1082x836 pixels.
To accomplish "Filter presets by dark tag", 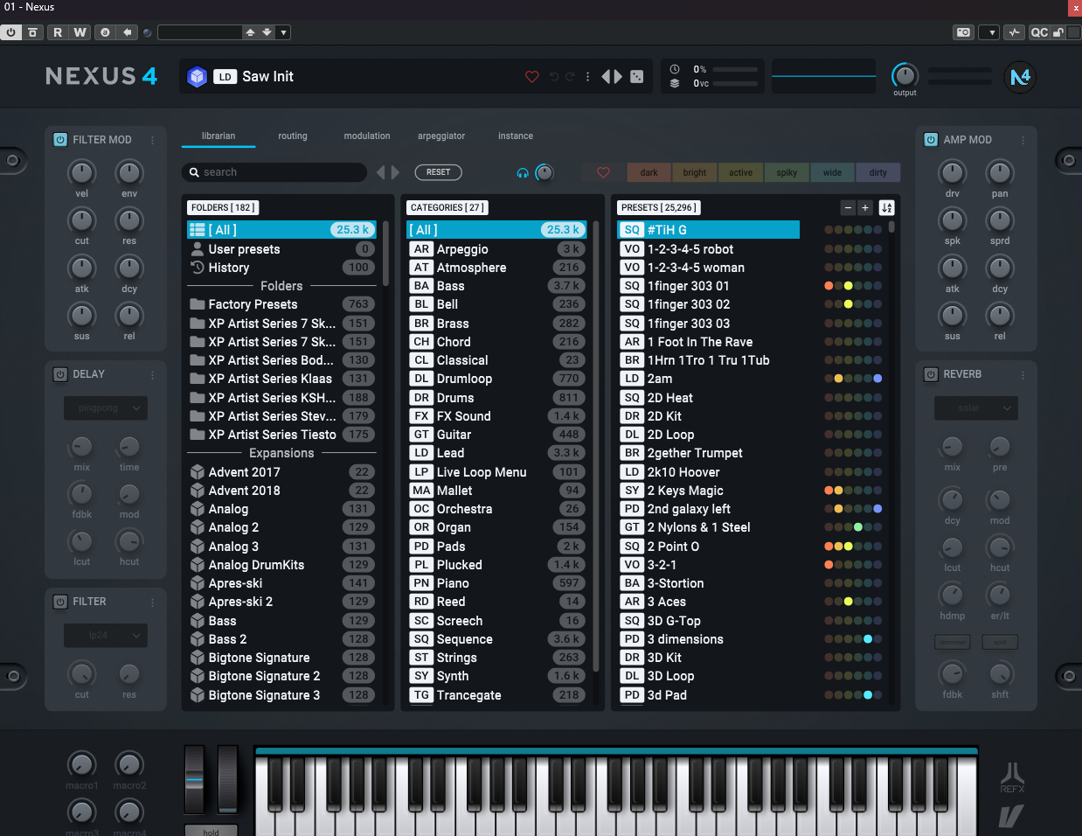I will tap(649, 172).
